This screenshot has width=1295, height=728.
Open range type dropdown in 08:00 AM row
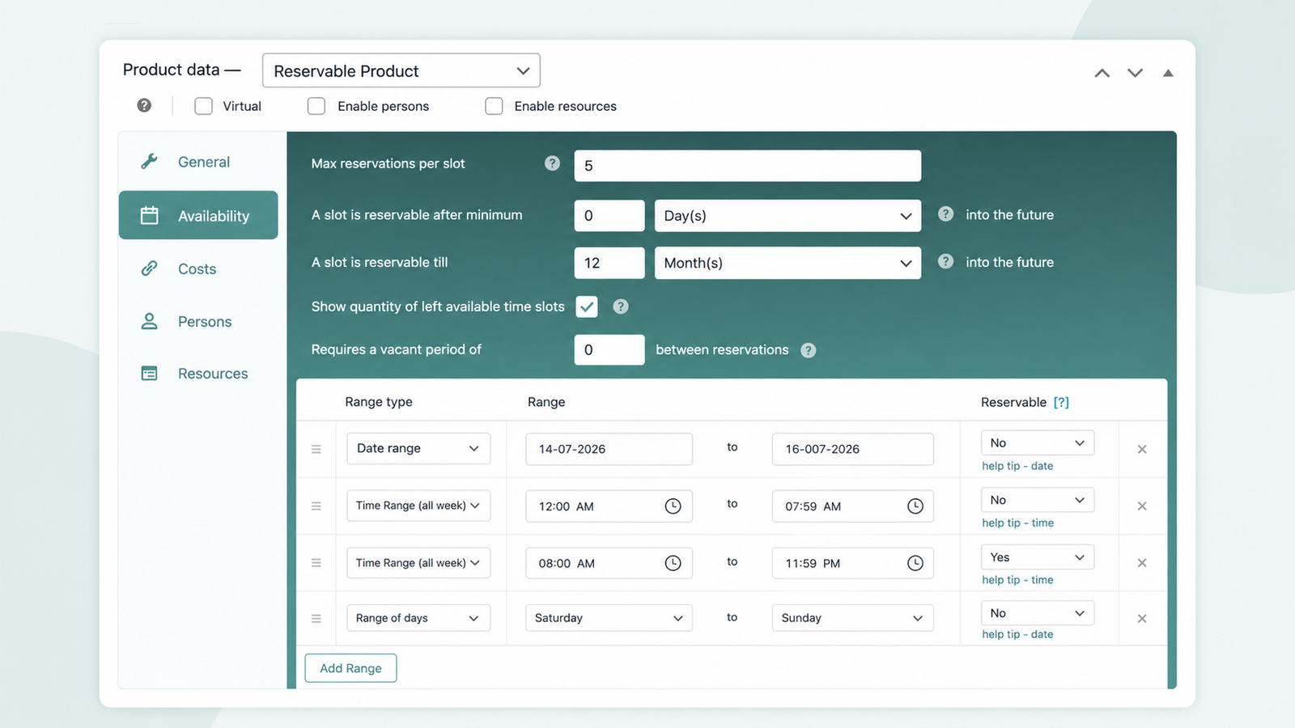[x=418, y=563]
